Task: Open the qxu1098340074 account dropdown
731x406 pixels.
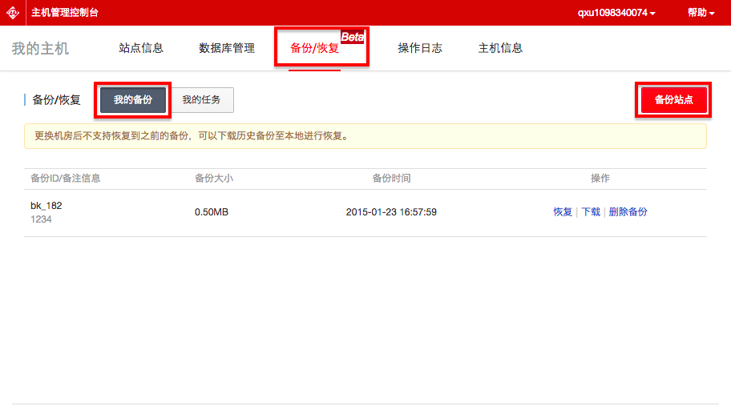Action: [x=616, y=13]
